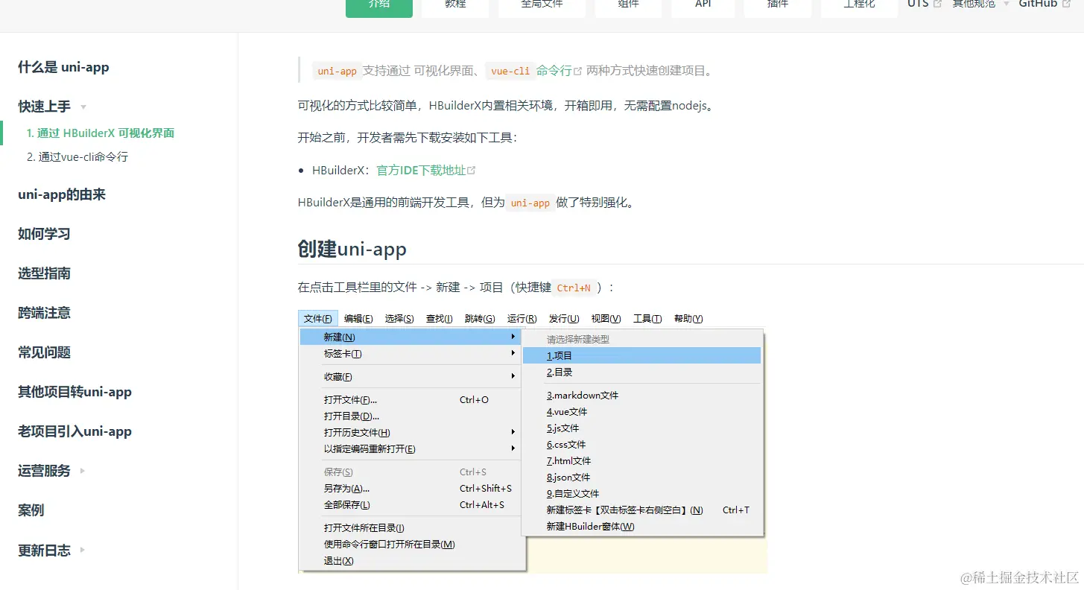Choose 收藏(F) in the file menu
The image size is (1084, 590).
[x=410, y=377]
